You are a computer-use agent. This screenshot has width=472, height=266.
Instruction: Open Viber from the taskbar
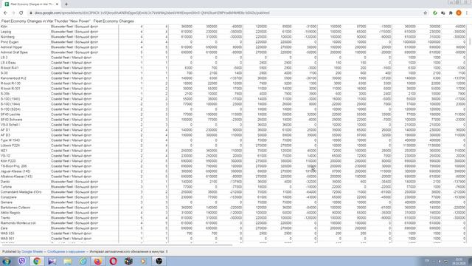coord(21,261)
